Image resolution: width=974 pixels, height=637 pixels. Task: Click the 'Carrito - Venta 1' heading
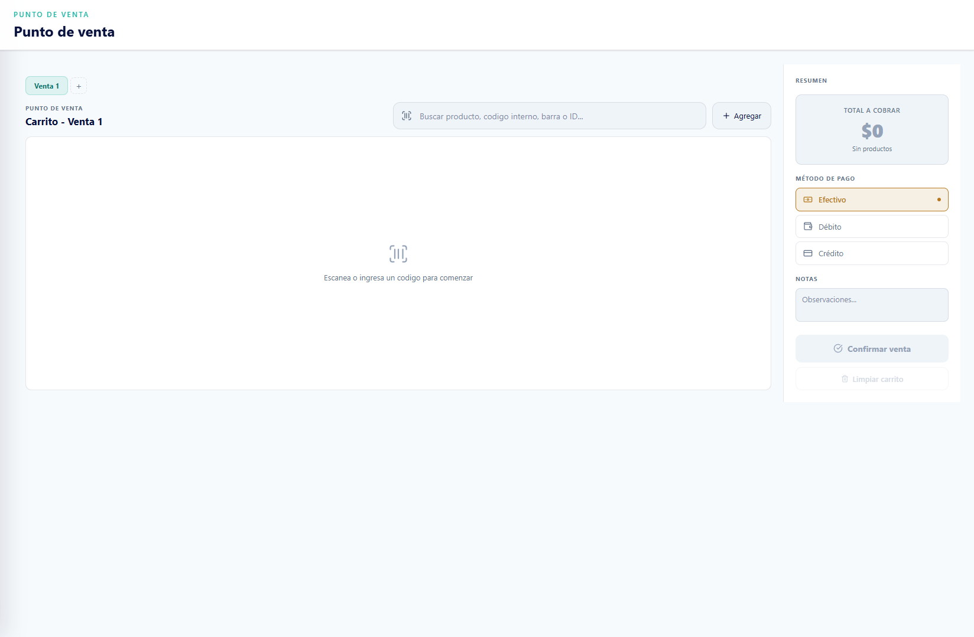(64, 122)
